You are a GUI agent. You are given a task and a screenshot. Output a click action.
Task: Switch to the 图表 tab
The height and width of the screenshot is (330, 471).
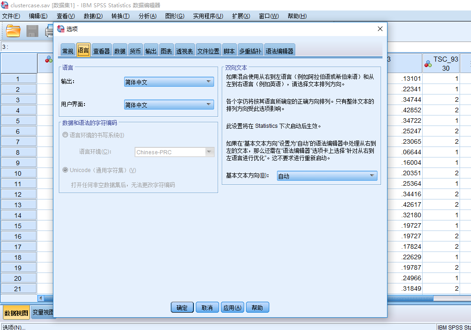click(166, 51)
